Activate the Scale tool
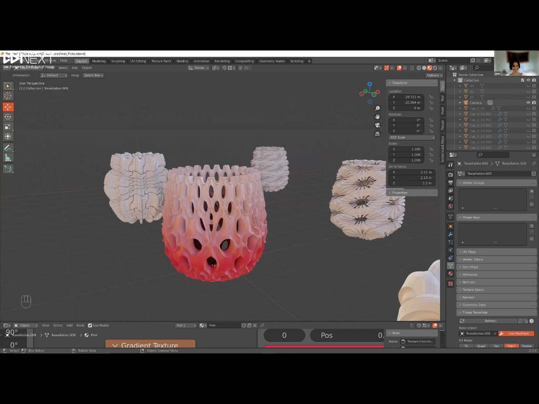539x404 pixels. coord(8,127)
